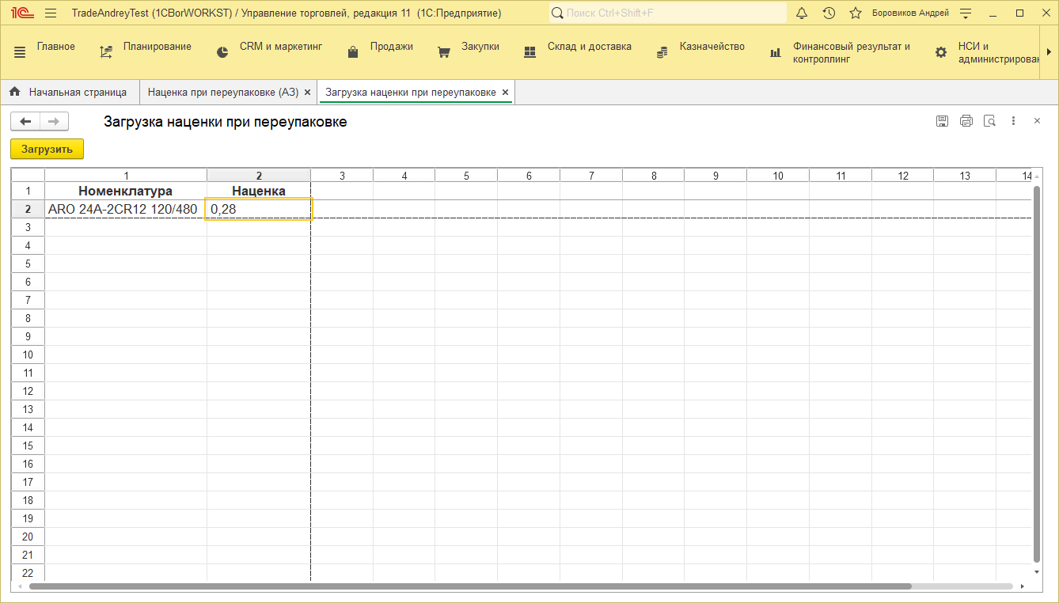This screenshot has height=603, width=1059.
Task: Open service settings dropdown near user name
Action: pos(966,13)
